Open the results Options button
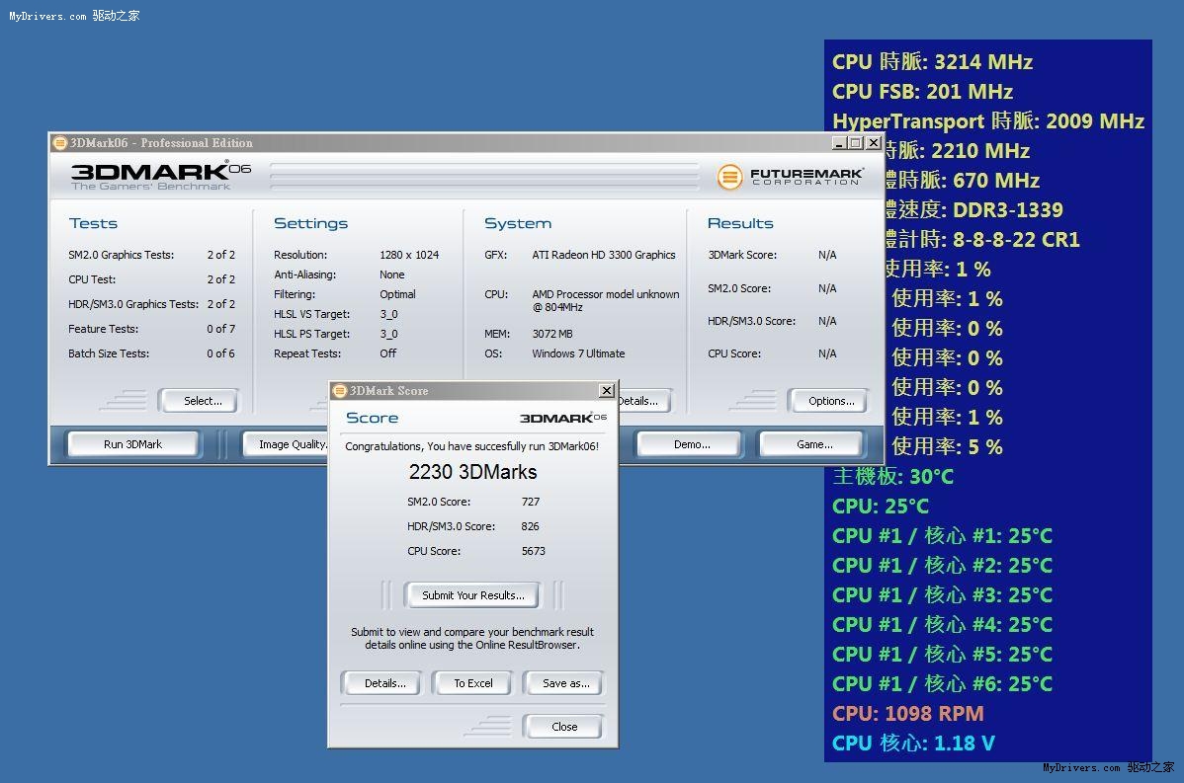 pyautogui.click(x=830, y=401)
